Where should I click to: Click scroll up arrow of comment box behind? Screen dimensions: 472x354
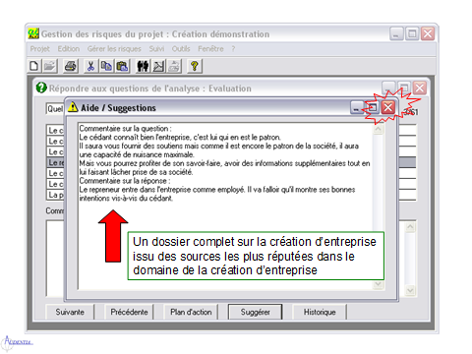tap(410, 227)
